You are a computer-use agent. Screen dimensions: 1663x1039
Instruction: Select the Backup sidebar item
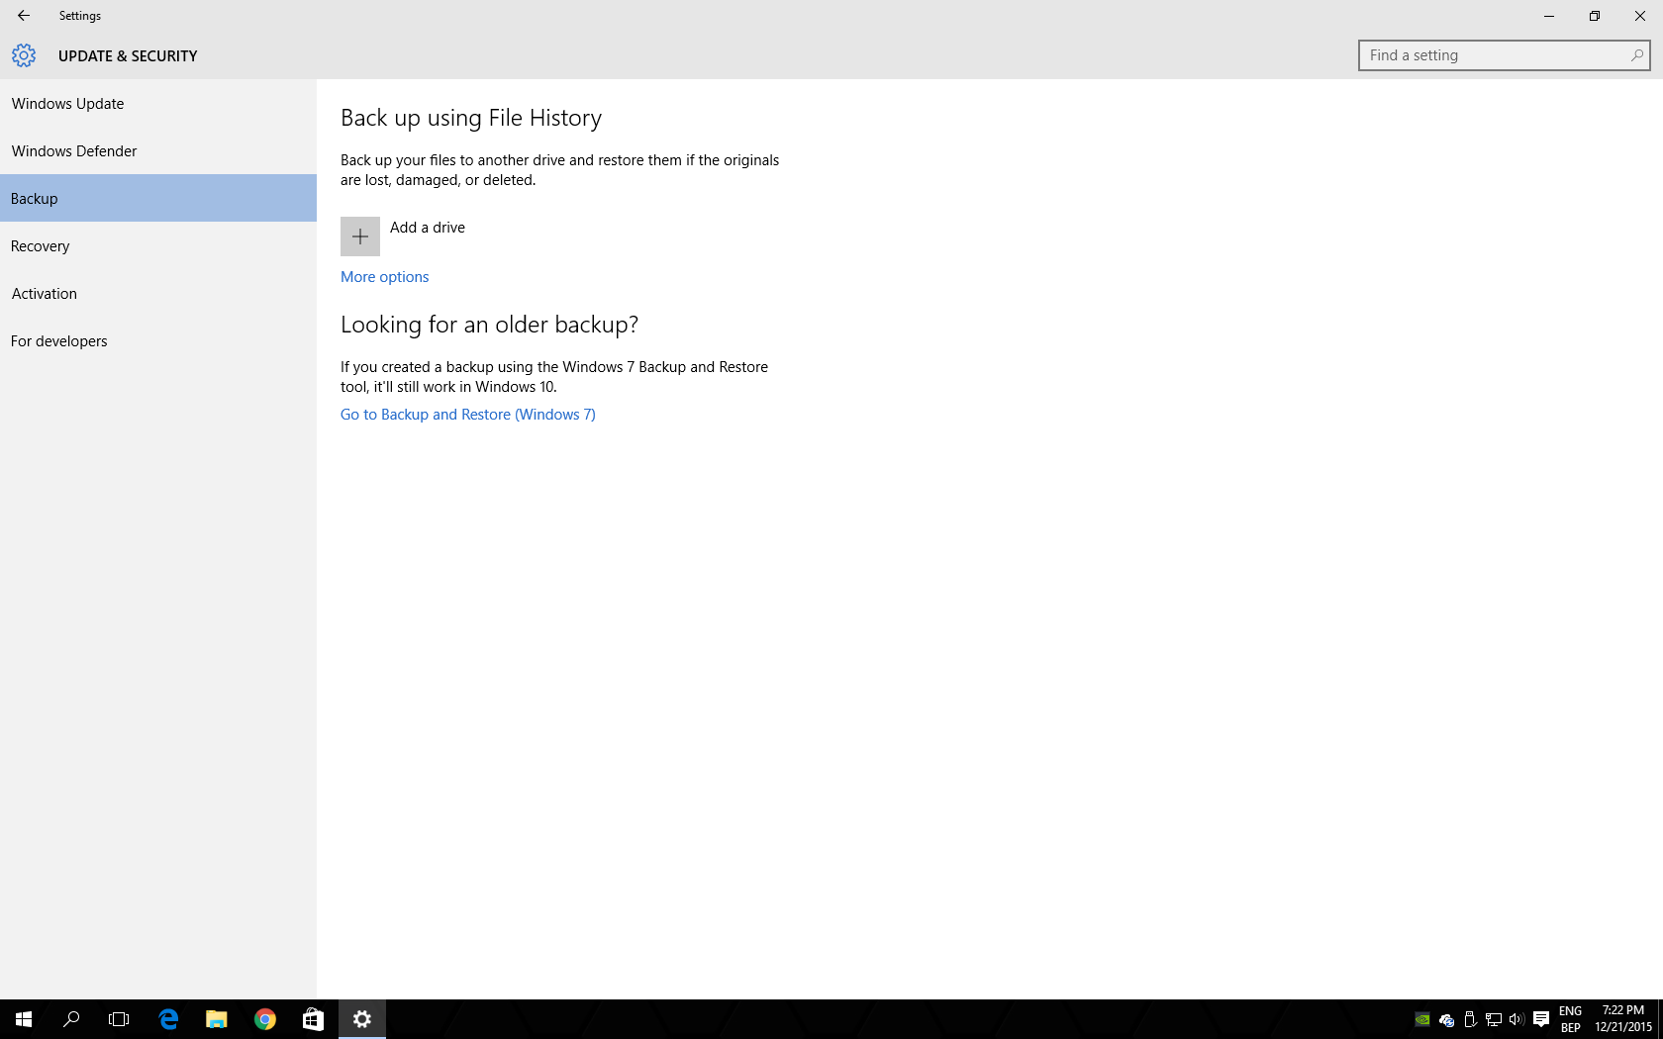158,198
